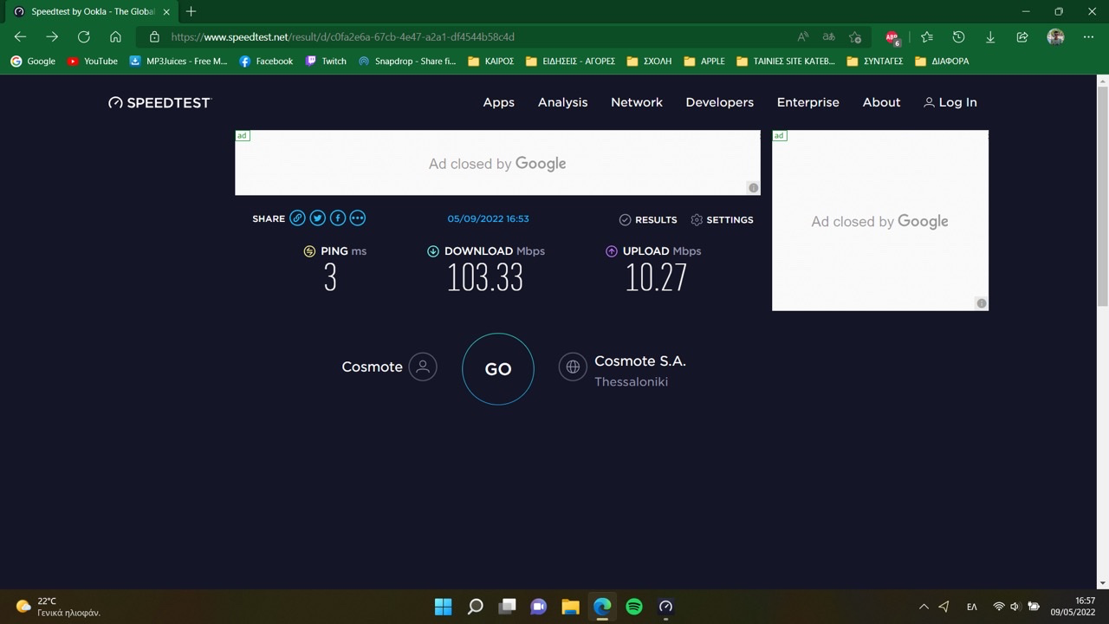The width and height of the screenshot is (1109, 624).
Task: Expand the ΣΥΝΤΑΓΕΣ bookmarks folder
Action: click(x=875, y=62)
